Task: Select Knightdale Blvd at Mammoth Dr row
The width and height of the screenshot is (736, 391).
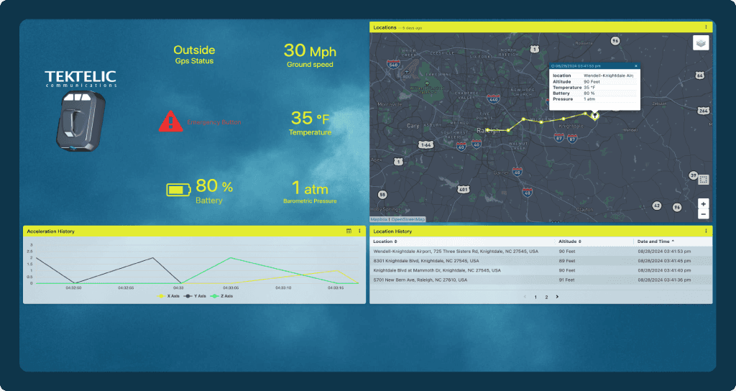Action: 540,270
